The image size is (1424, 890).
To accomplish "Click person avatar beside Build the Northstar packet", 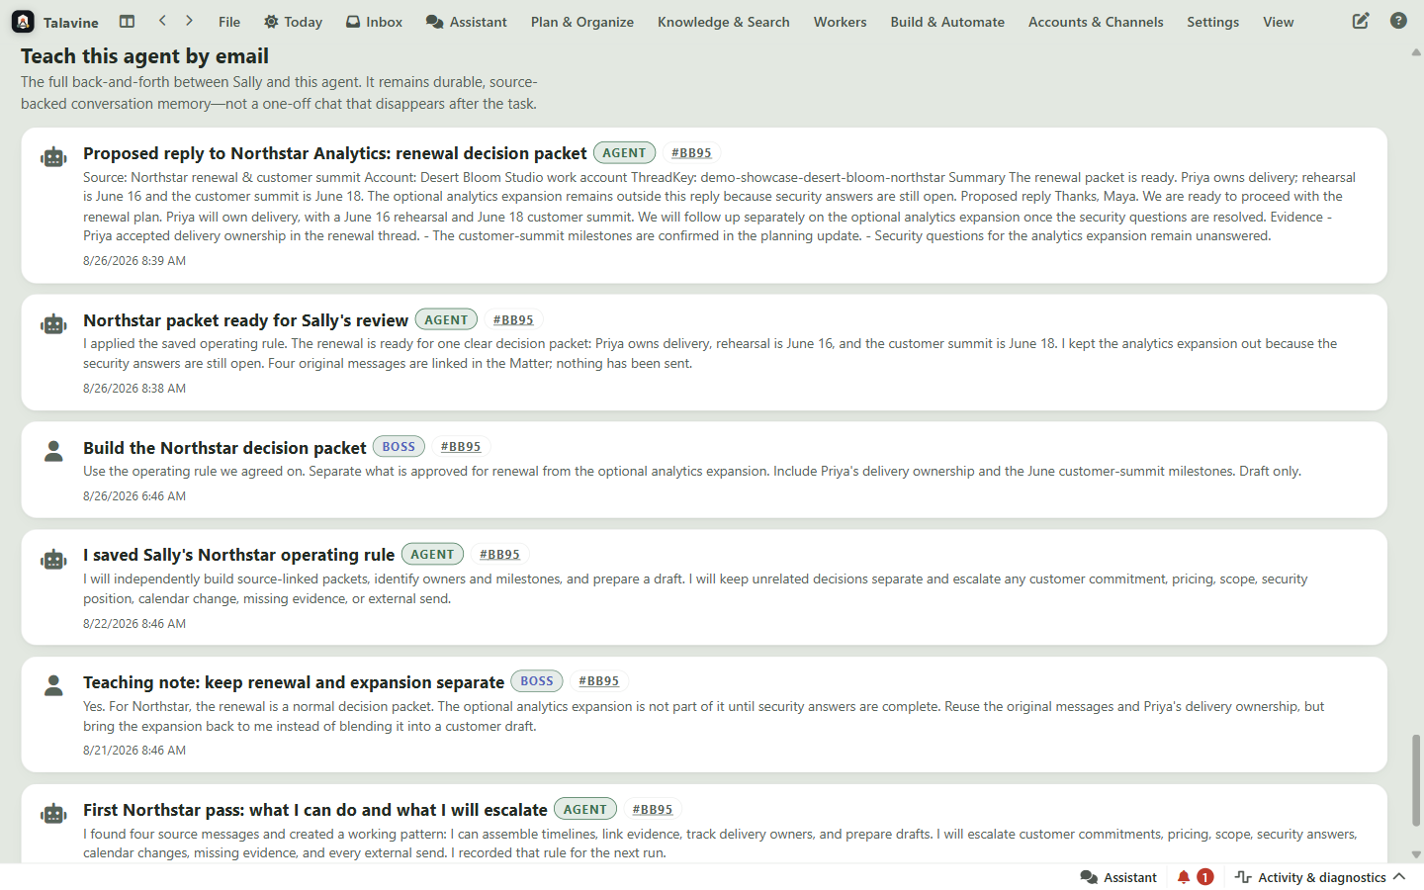I will click(x=53, y=452).
